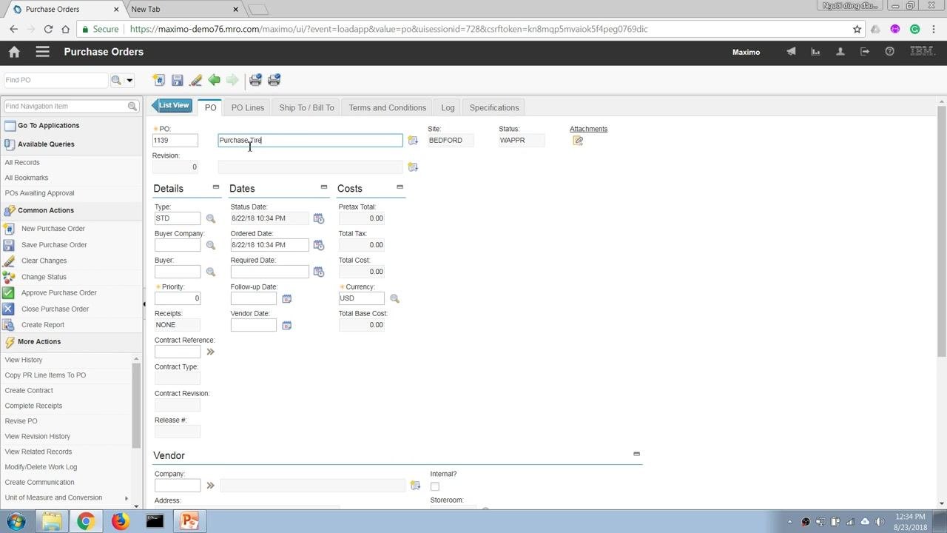Click the Save toolbar icon

pyautogui.click(x=177, y=80)
